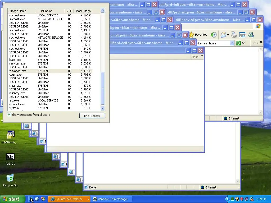Viewport: 271px width, 203px height.
Task: Sort processes by CPU column
Action: [69, 11]
